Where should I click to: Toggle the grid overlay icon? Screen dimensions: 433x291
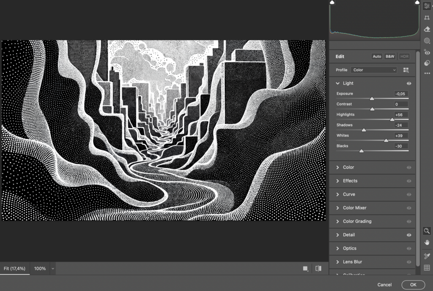tap(427, 267)
